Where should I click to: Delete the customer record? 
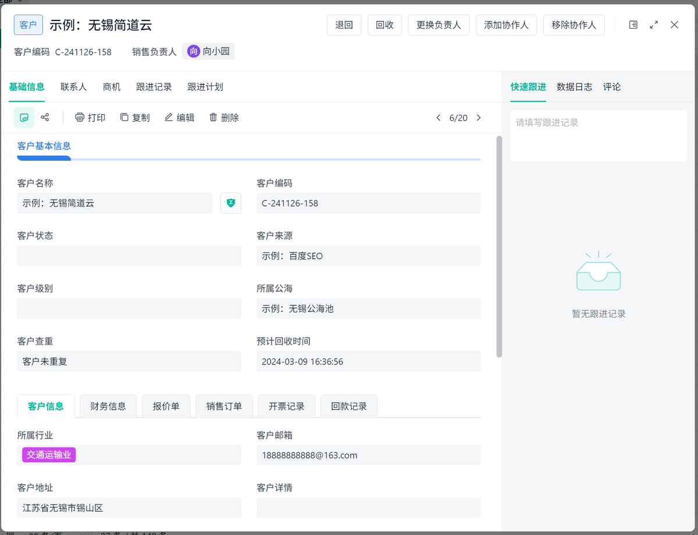(224, 118)
